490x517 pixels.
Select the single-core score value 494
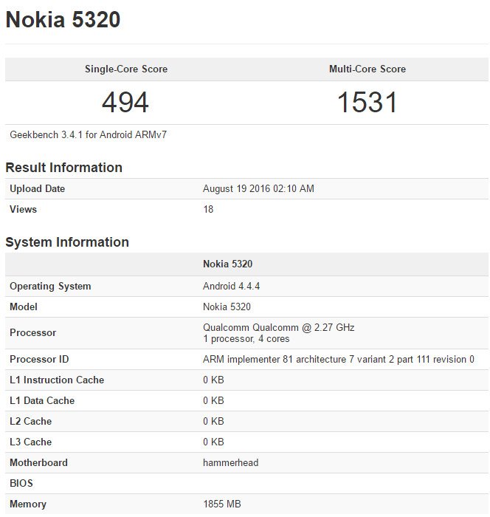125,103
